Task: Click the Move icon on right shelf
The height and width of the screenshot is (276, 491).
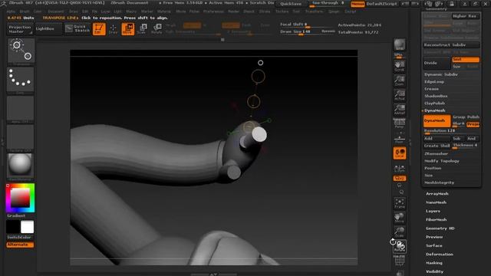Action: (x=399, y=218)
